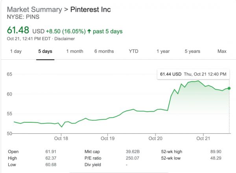
Task: Click the Oct 19 date label
Action: tap(107, 138)
